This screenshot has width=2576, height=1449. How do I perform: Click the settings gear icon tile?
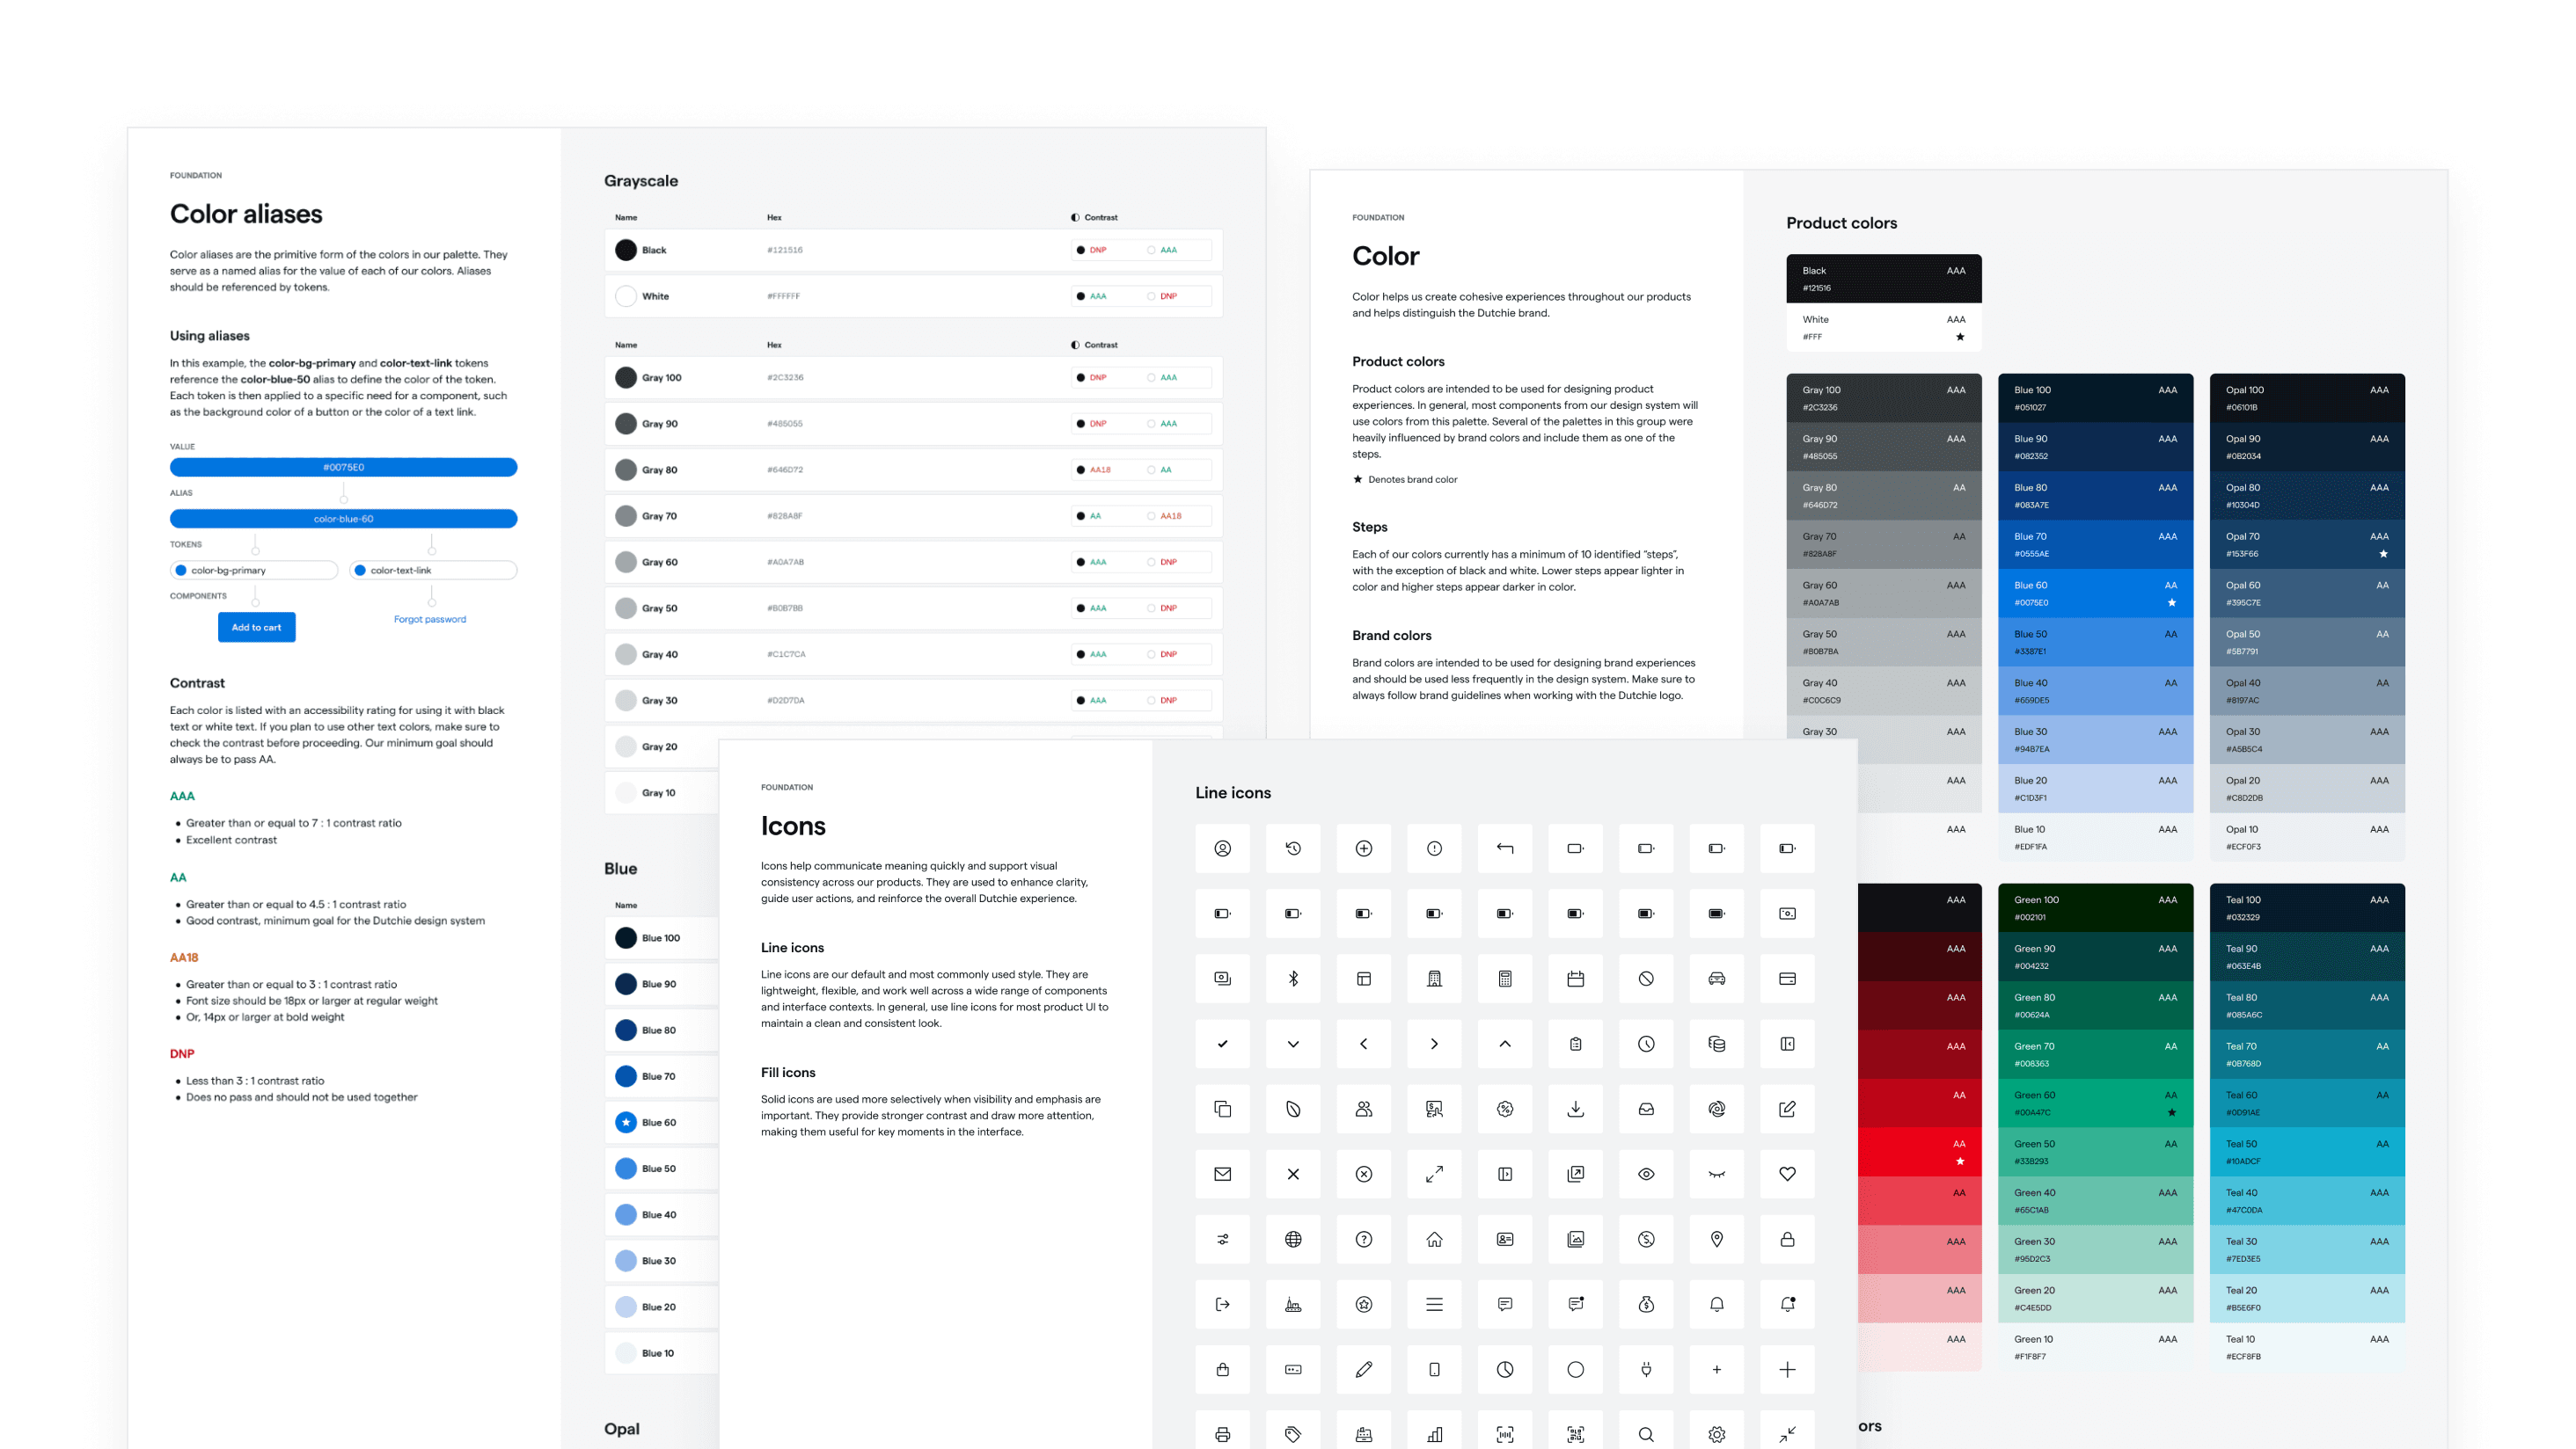pyautogui.click(x=1716, y=1431)
